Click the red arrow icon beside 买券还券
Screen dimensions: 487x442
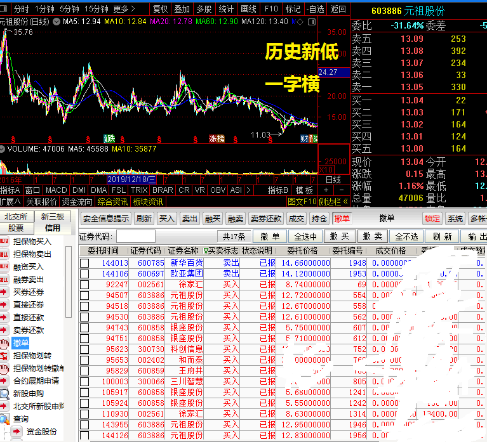(4, 292)
